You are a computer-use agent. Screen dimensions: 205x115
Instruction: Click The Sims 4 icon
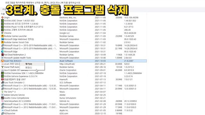(2, 92)
